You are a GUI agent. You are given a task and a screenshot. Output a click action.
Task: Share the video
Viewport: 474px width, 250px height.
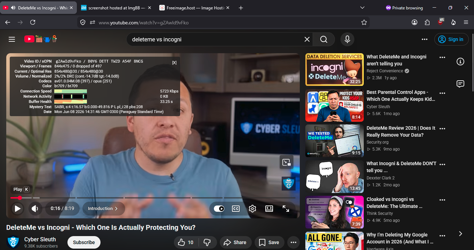coord(235,242)
